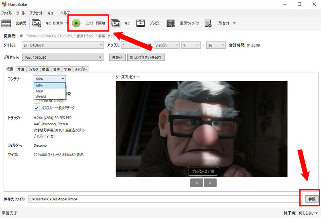Image resolution: width=321 pixels, height=218 pixels.
Task: Open the Title (タイトル) 27 combo box
Action: point(63,45)
